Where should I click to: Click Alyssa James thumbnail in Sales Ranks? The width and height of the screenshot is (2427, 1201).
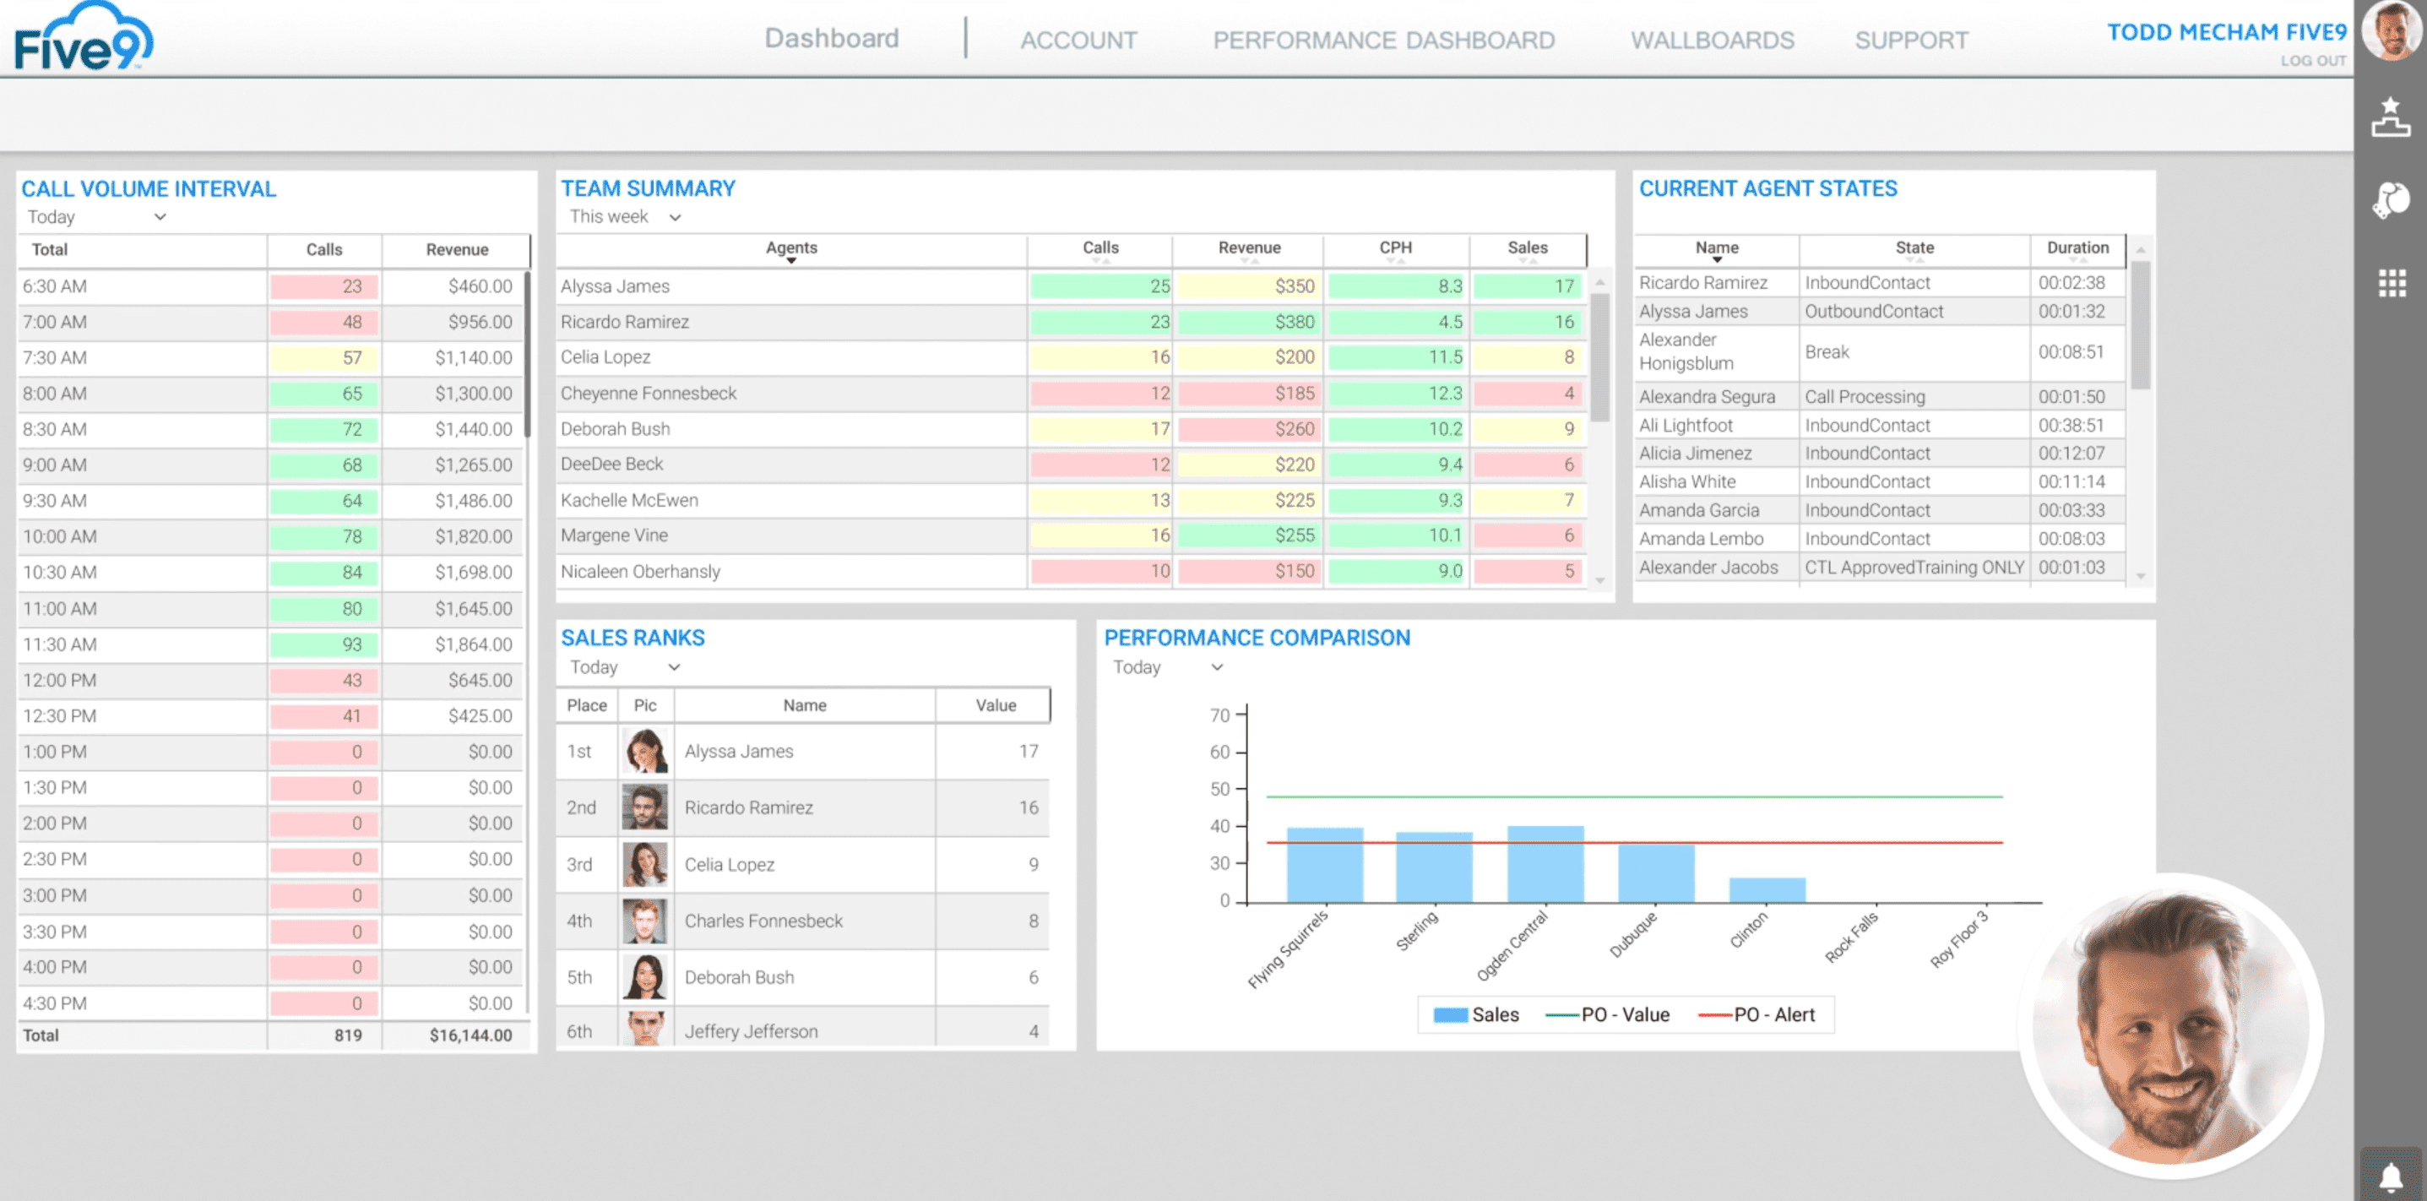click(645, 752)
